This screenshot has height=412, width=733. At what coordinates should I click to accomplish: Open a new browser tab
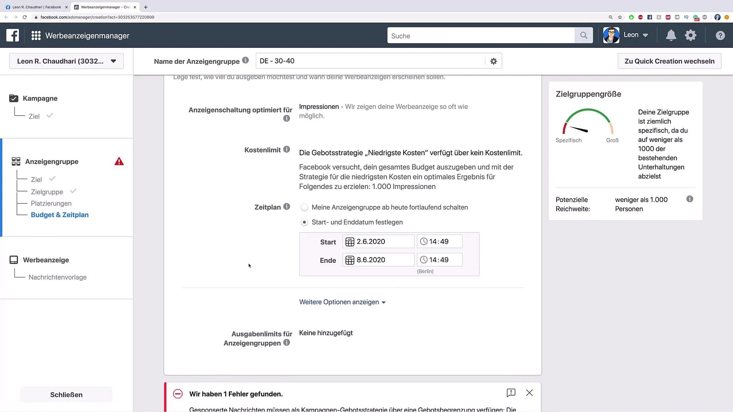[145, 7]
